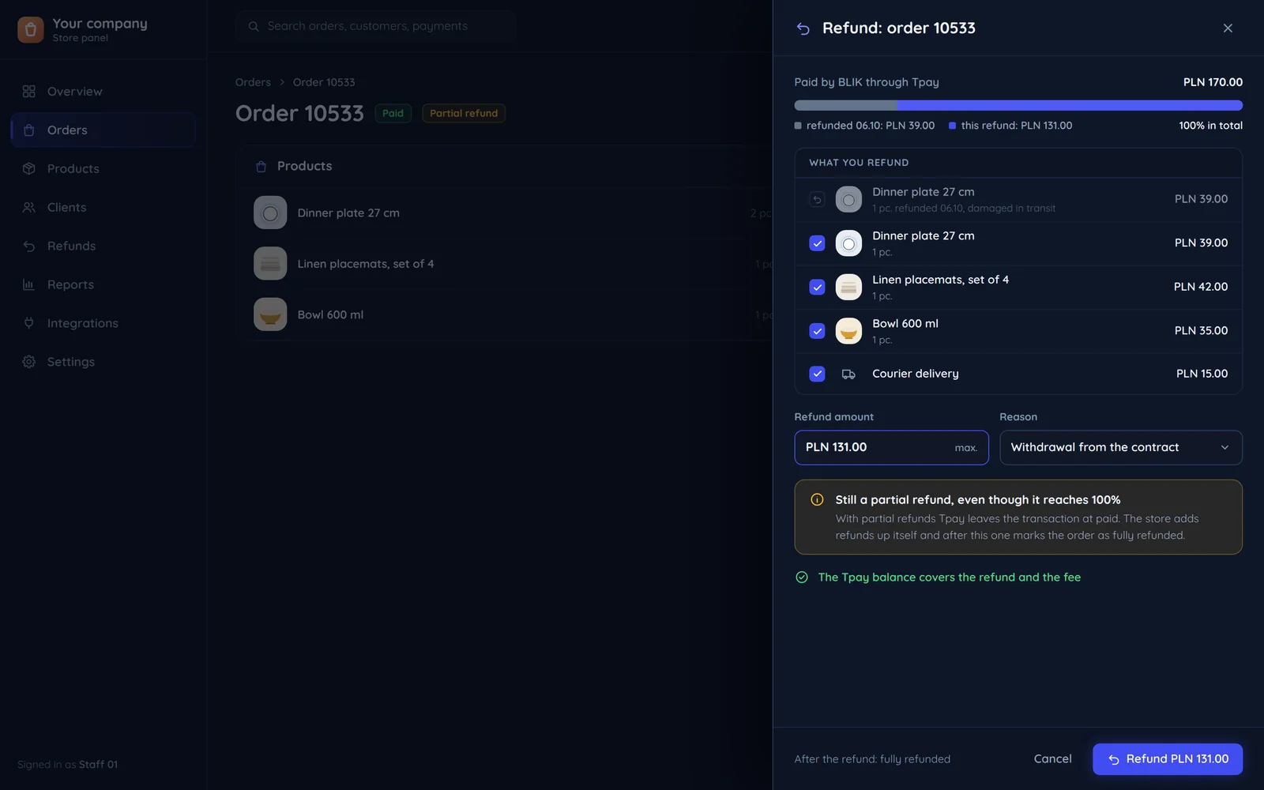Click the Products section bag icon
Viewport: 1264px width, 790px height.
(261, 167)
